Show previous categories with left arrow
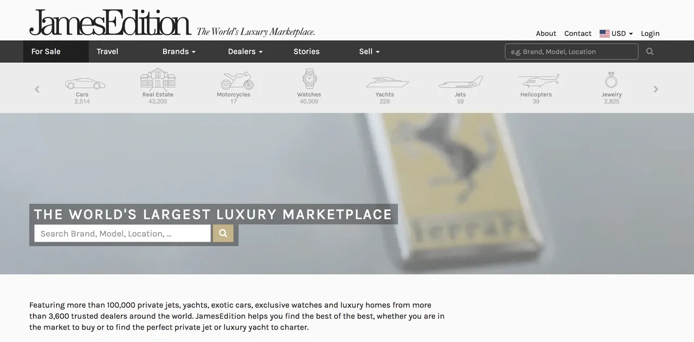694x342 pixels. click(37, 89)
